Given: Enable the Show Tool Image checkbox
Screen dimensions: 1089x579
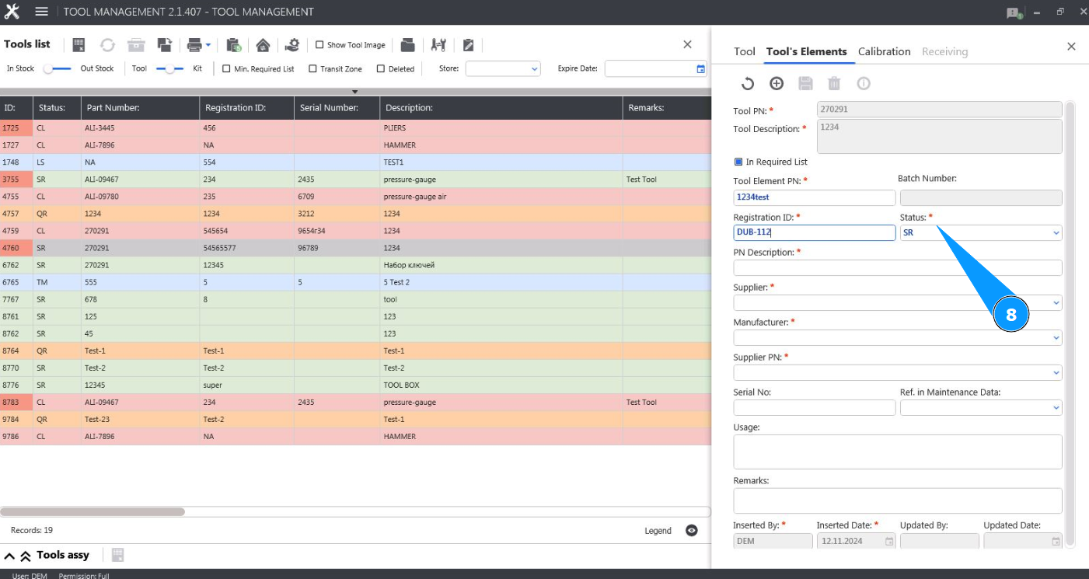Looking at the screenshot, I should point(319,45).
